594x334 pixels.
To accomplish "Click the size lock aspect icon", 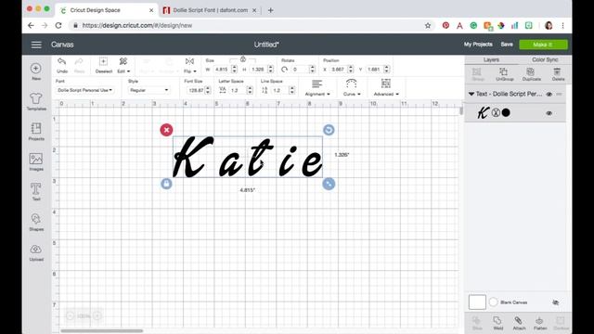I will 243,59.
